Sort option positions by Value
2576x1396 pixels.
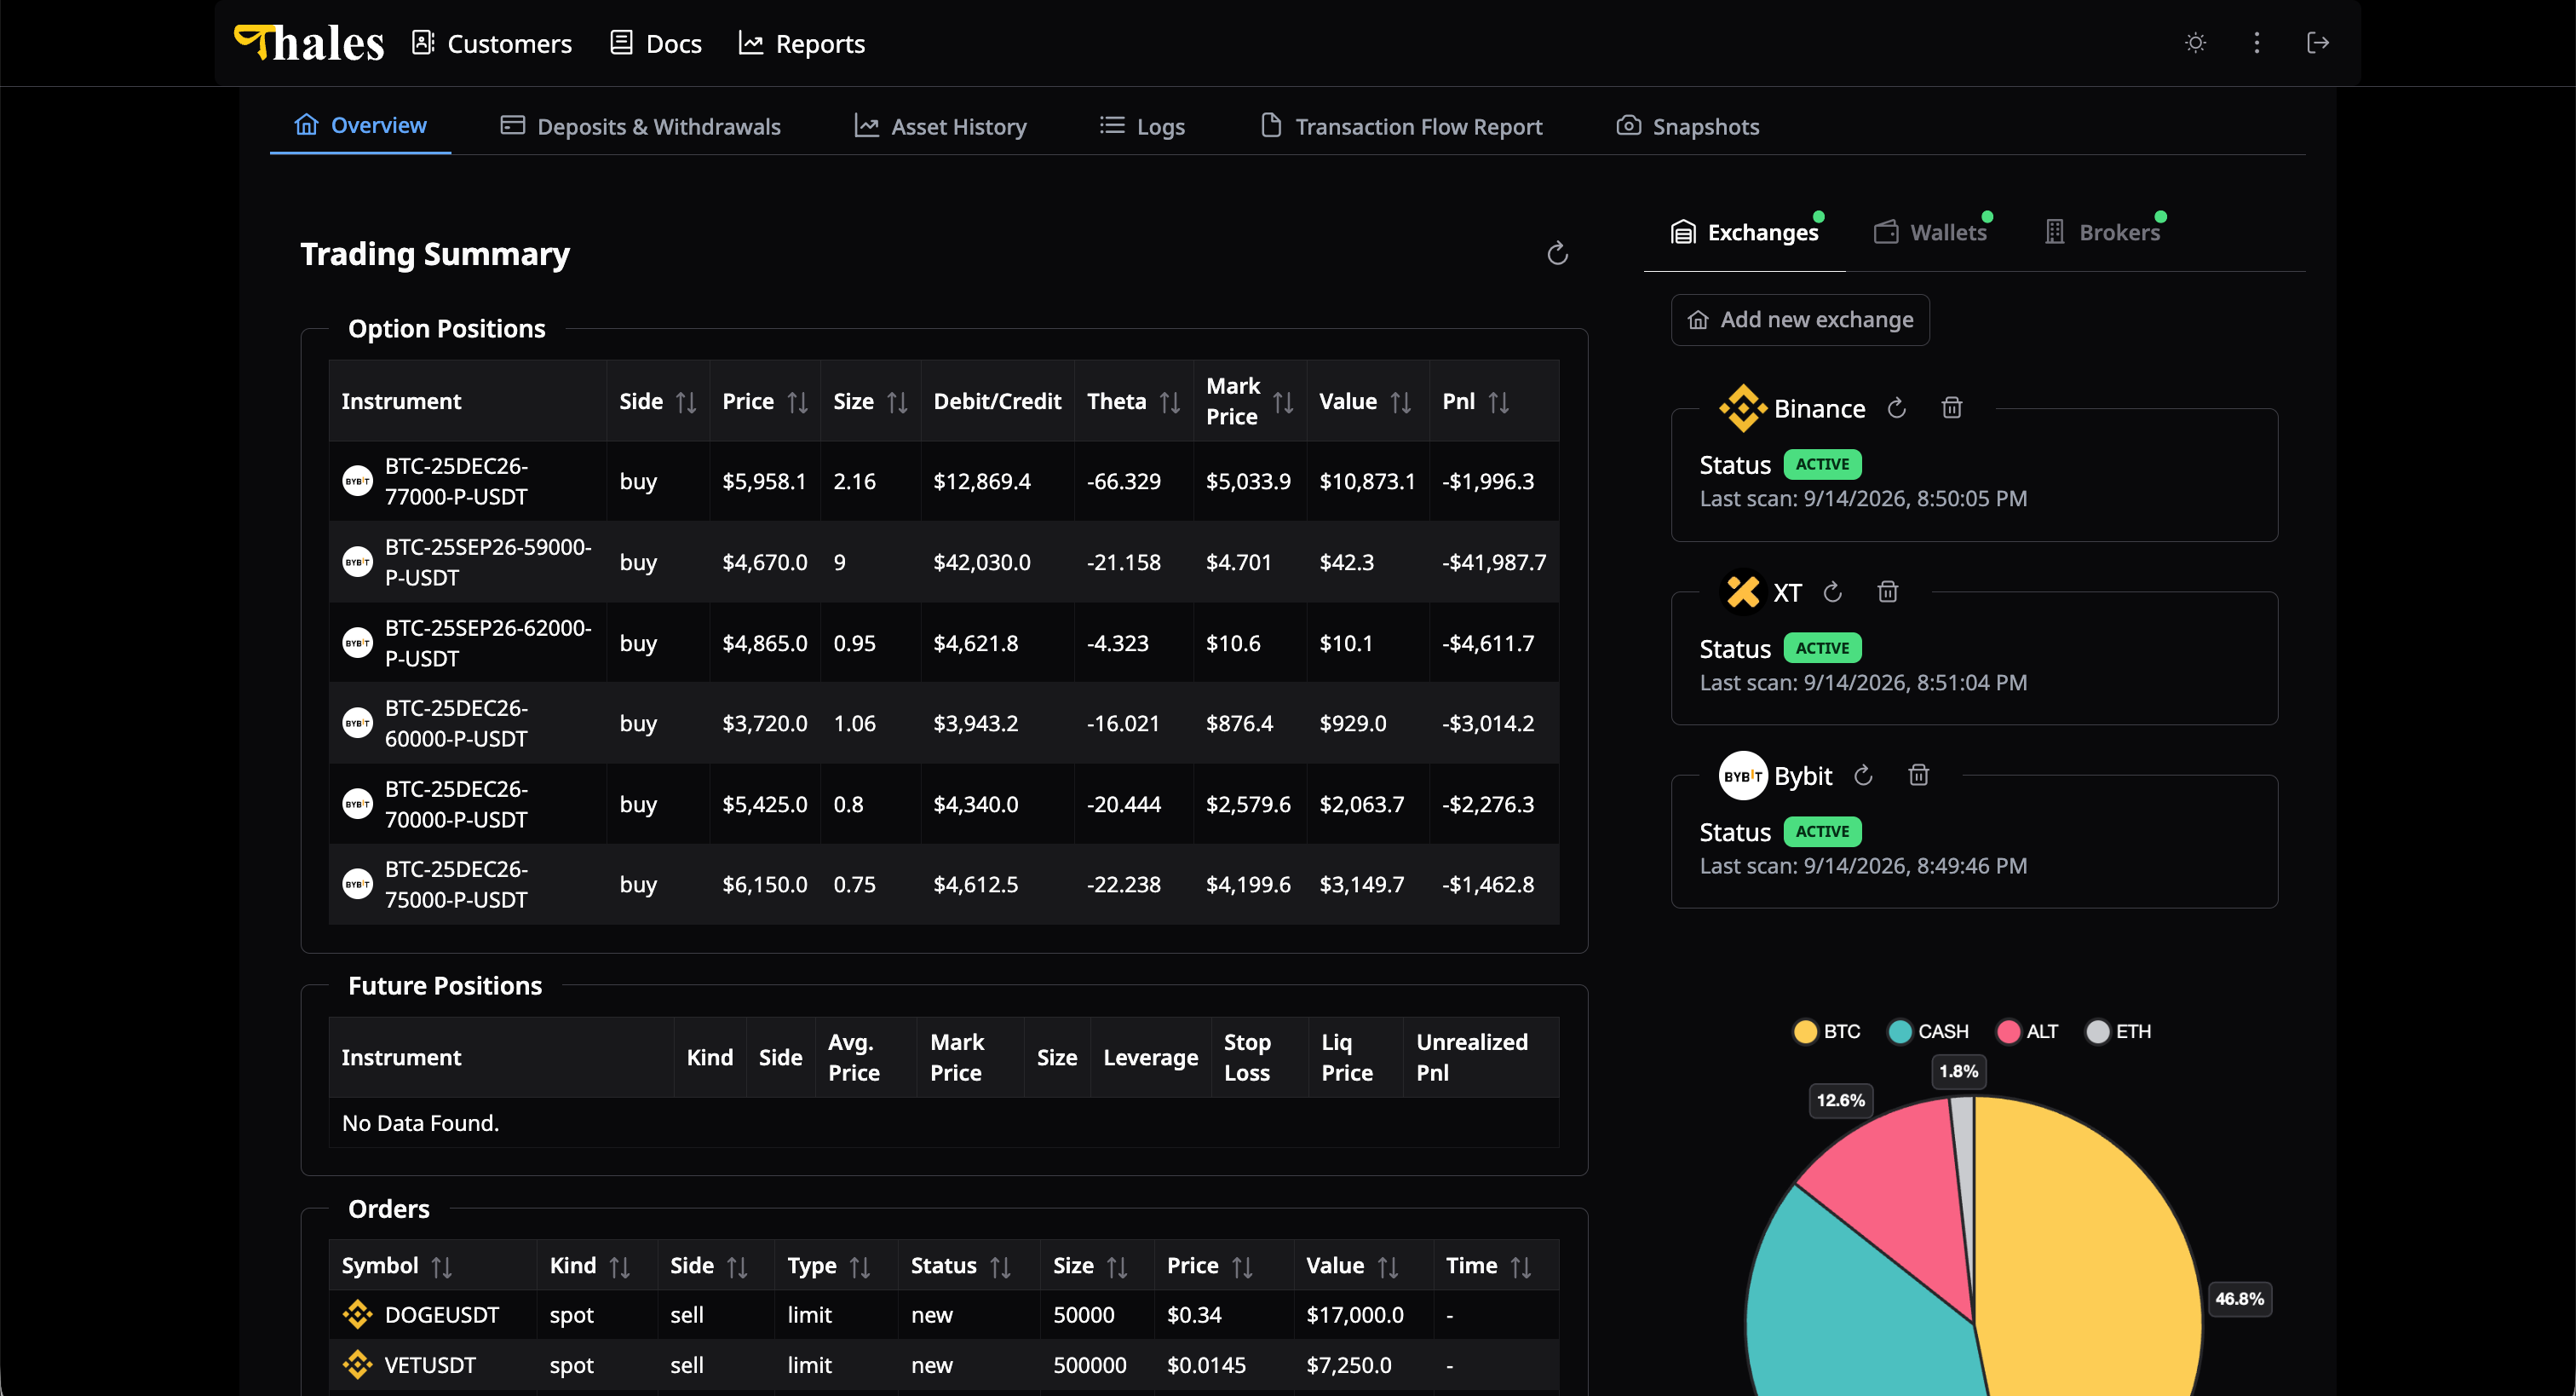(1400, 402)
